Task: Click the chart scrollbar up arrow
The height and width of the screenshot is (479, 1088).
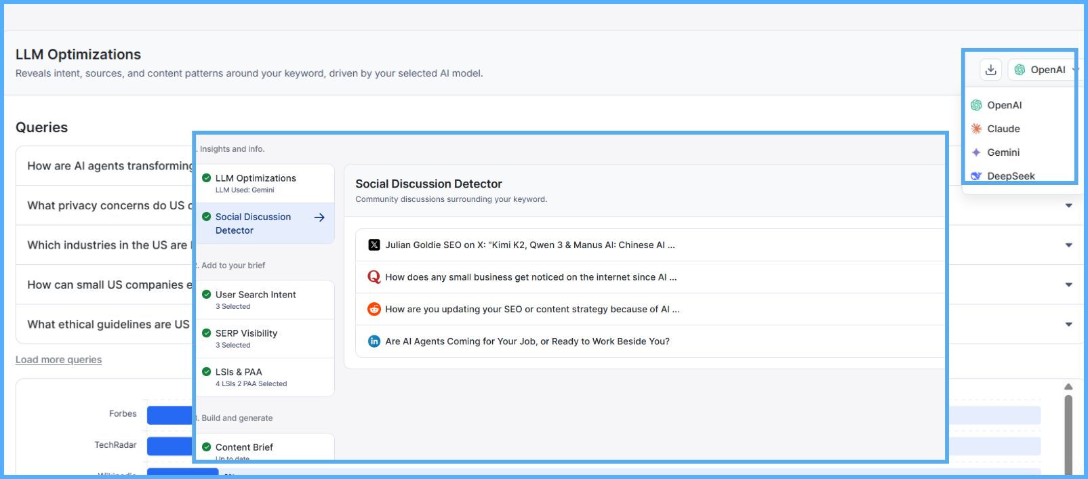Action: click(1068, 387)
